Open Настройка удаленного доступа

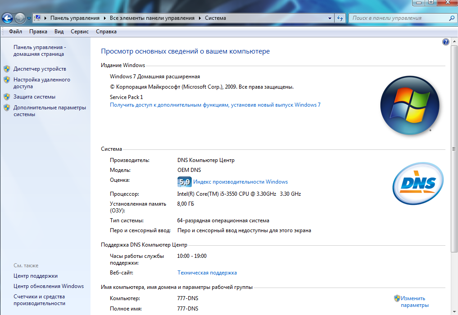[42, 83]
